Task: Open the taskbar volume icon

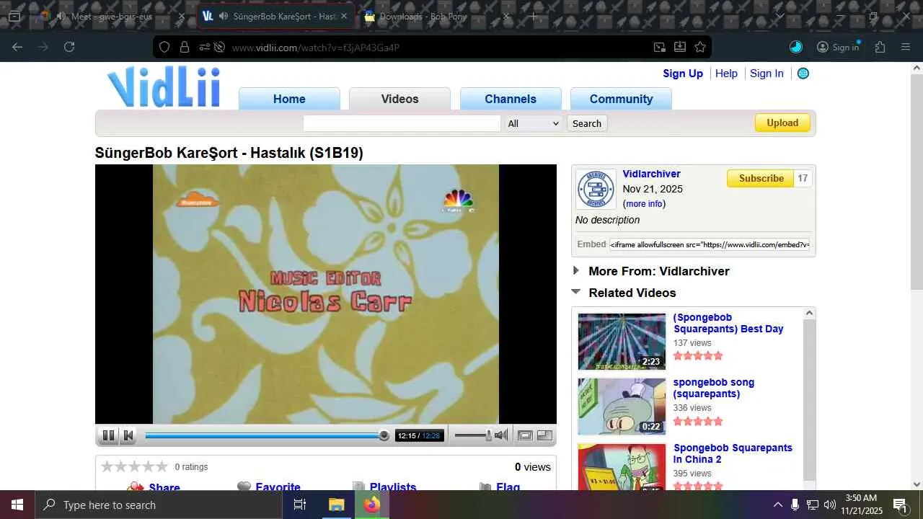Action: point(830,505)
